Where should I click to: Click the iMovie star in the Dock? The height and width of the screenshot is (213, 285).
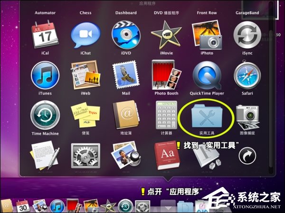[x=108, y=206]
